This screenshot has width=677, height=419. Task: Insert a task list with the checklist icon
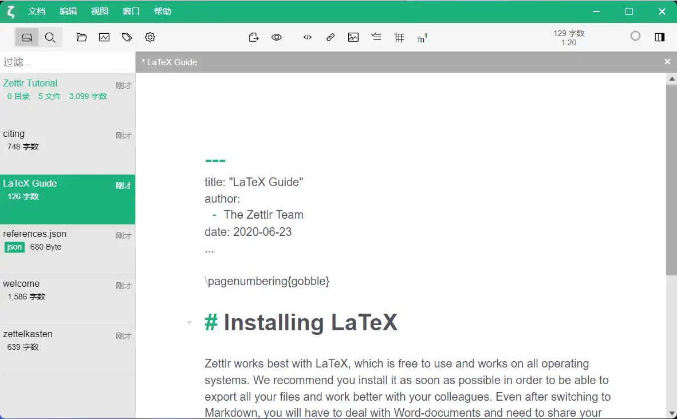376,37
